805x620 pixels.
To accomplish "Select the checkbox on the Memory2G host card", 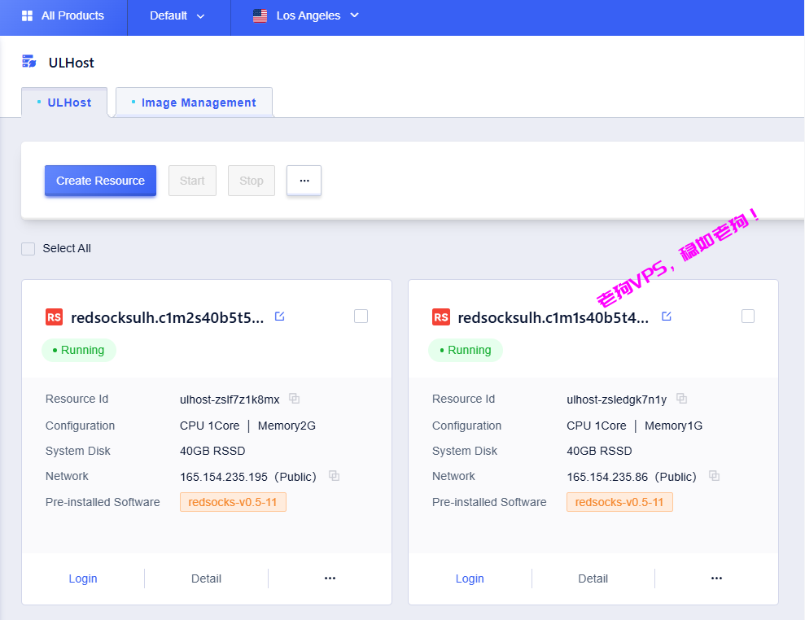I will click(361, 317).
